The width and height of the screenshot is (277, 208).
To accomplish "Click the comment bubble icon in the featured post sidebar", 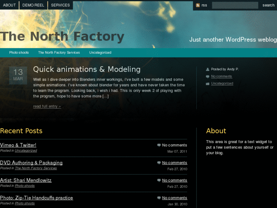I will click(x=208, y=76).
